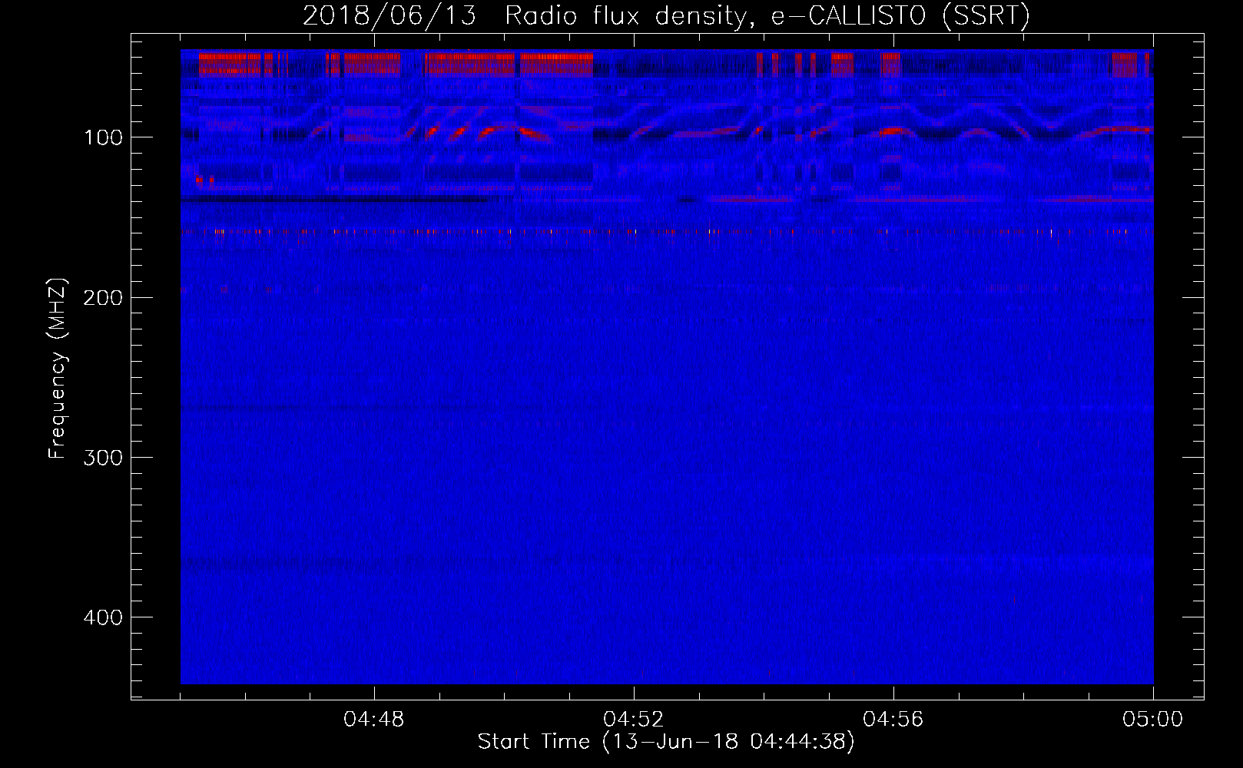Screen dimensions: 1243x768
Task: Click the 100 frequency tick label
Action: pyautogui.click(x=103, y=137)
